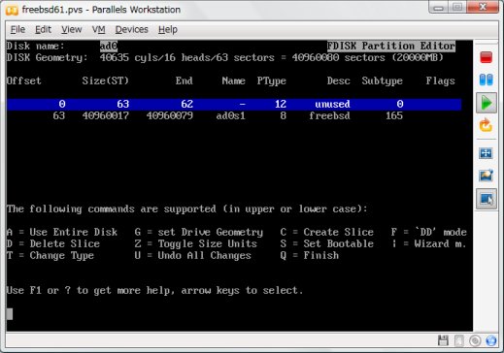This screenshot has height=353, width=504.
Task: Click the green Start play button
Action: [x=486, y=103]
